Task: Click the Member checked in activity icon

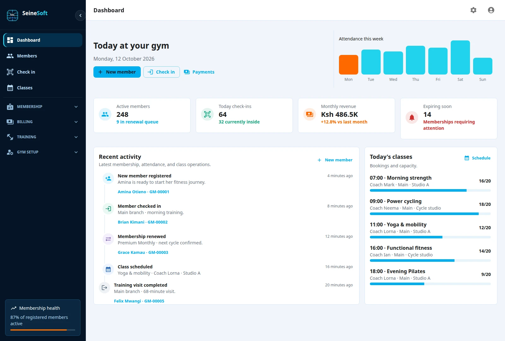Action: [x=108, y=209]
